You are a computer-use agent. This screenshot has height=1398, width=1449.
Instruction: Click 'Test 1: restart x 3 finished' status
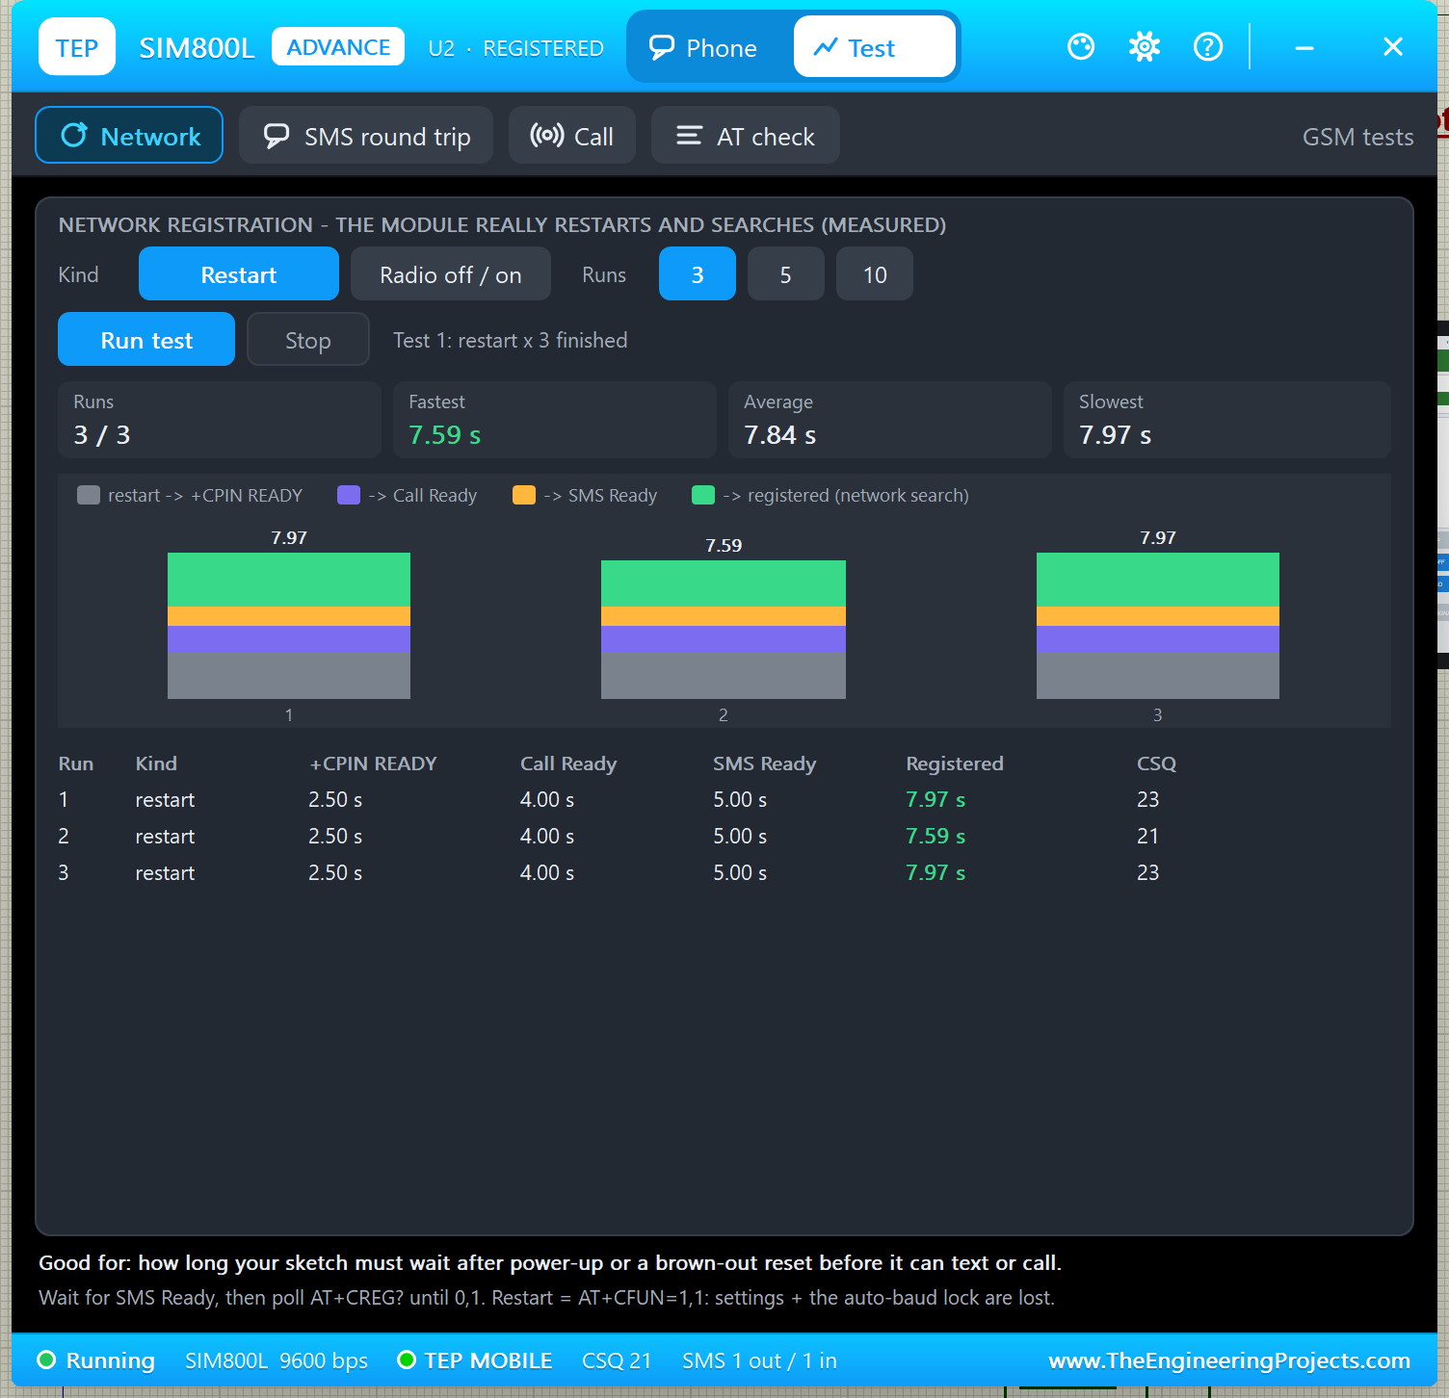(x=511, y=340)
